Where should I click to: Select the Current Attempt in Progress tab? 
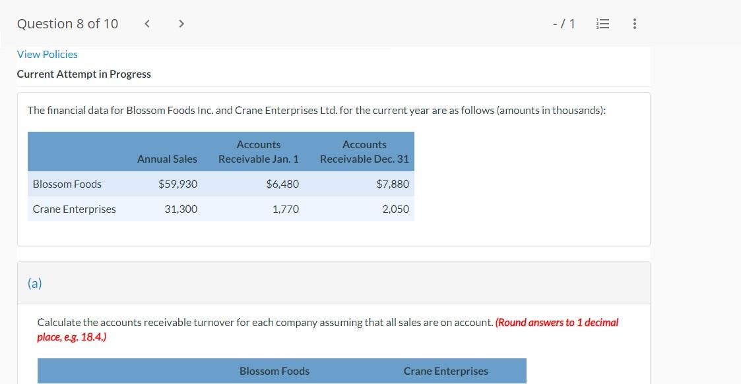coord(84,74)
